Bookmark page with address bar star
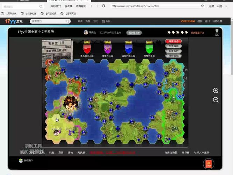The width and height of the screenshot is (233, 175). tap(202, 6)
